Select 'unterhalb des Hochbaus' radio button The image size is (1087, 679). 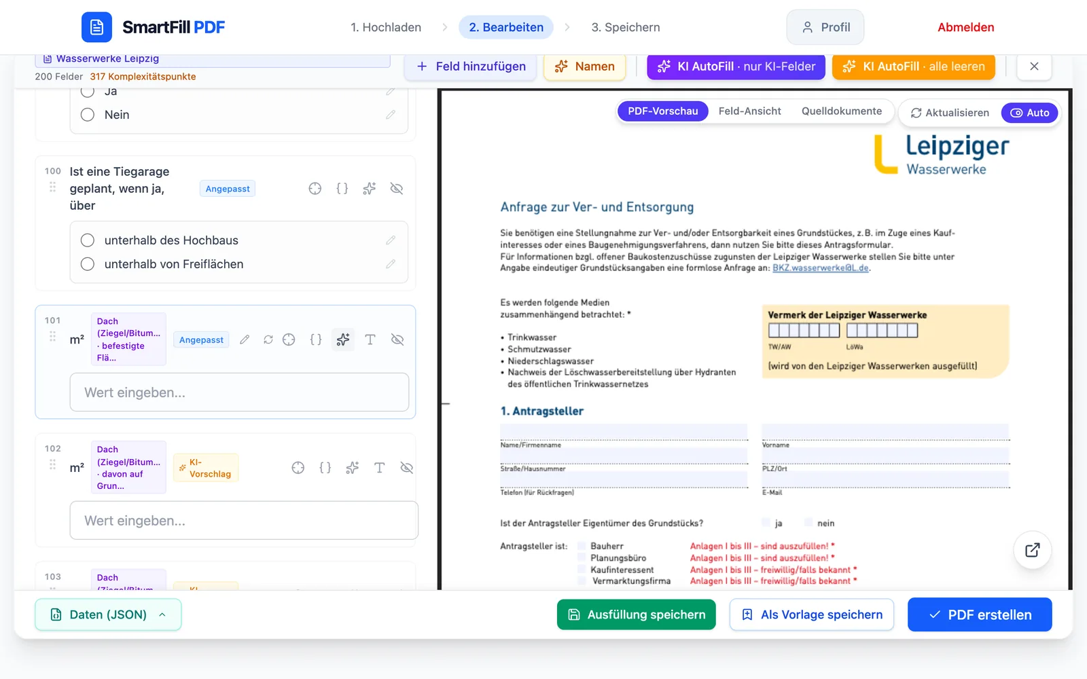point(88,240)
